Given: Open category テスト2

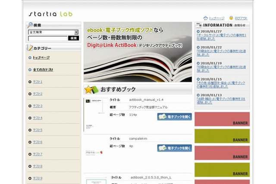Looking at the screenshot, I should pos(38,94).
